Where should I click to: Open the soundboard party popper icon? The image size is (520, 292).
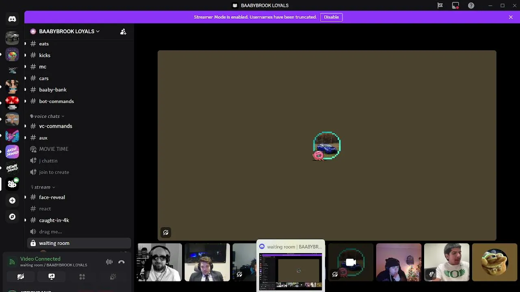pyautogui.click(x=113, y=277)
